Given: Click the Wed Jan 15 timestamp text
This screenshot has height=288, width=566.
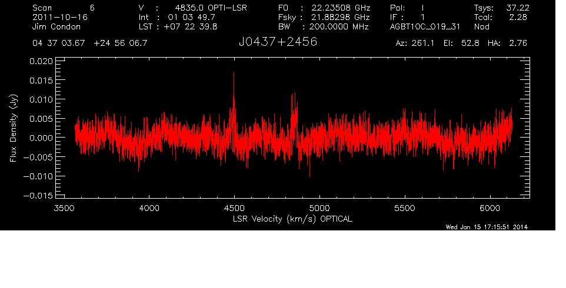Looking at the screenshot, I should [x=487, y=227].
